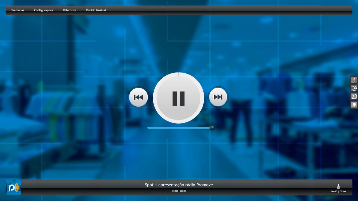This screenshot has width=358, height=201.
Task: Click empty area of top menu bar
Action: tap(224, 10)
